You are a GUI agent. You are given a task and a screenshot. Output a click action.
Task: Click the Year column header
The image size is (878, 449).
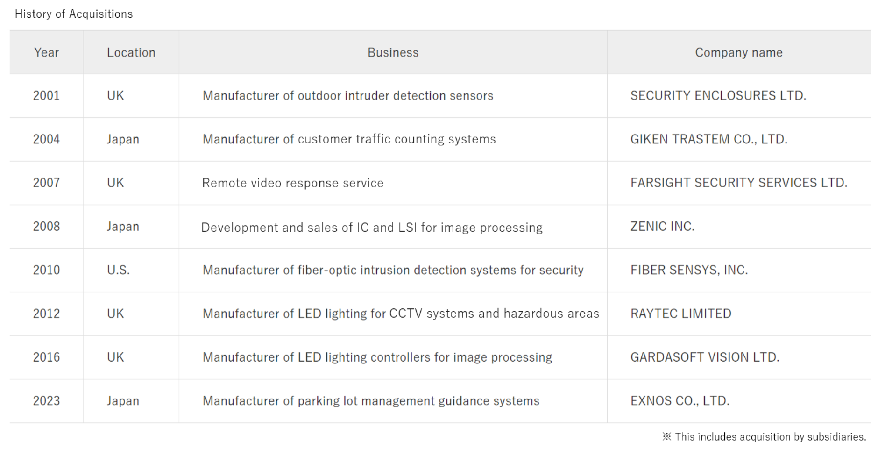[x=46, y=52]
